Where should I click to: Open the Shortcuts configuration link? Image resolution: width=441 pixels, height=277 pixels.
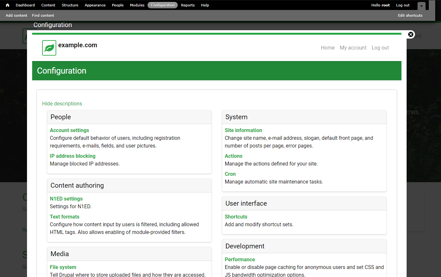(x=236, y=217)
